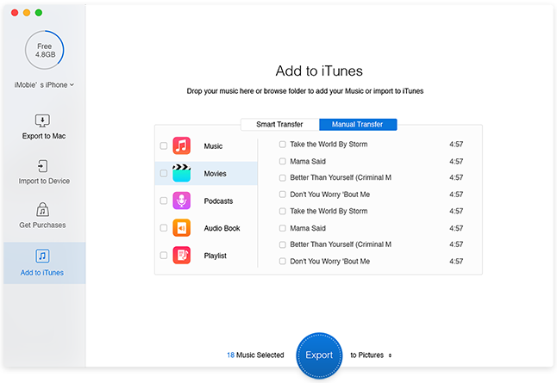Click the Import to Device icon
The height and width of the screenshot is (383, 557).
[42, 166]
